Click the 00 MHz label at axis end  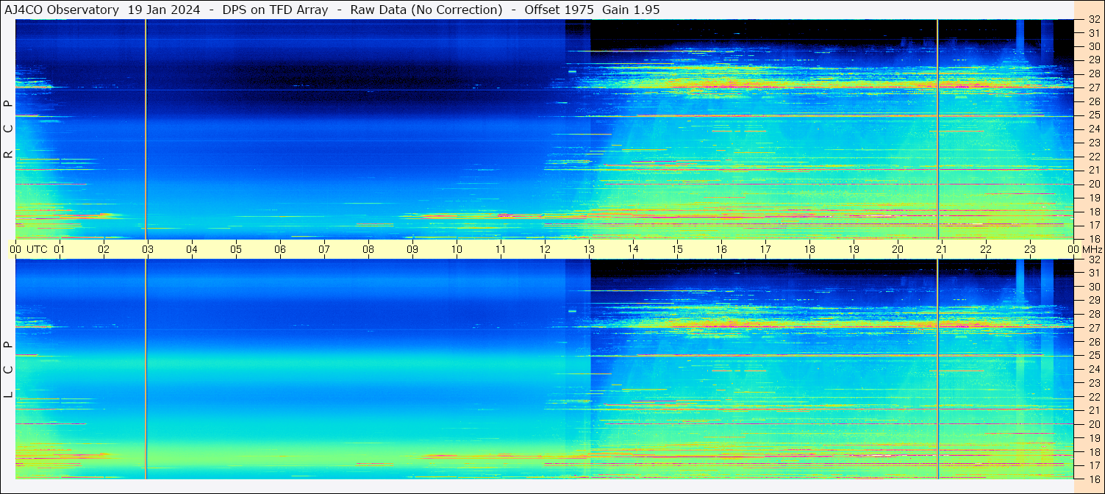pyautogui.click(x=1086, y=249)
